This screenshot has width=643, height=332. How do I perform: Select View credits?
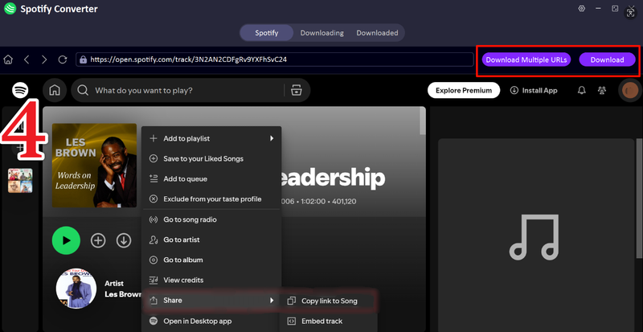(x=211, y=280)
